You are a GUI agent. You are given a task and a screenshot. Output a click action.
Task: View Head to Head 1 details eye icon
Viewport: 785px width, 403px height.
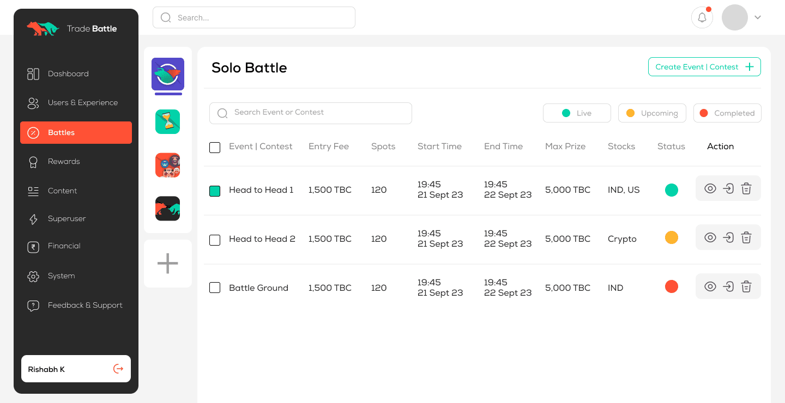(x=710, y=189)
